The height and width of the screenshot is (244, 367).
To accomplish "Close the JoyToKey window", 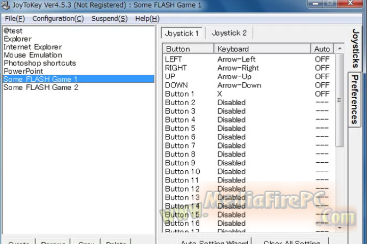I will [x=350, y=3].
